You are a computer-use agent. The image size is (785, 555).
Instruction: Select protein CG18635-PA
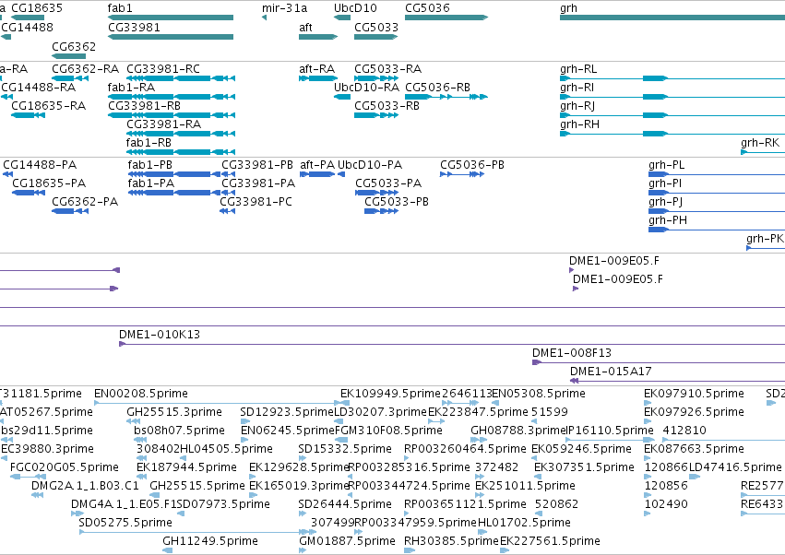coord(29,193)
